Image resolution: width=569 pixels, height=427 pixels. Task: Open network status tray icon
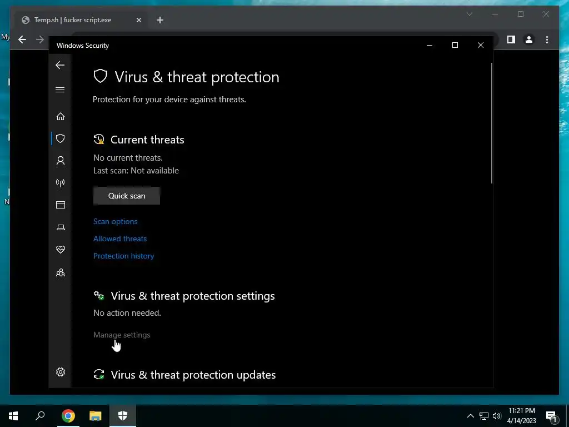coord(484,416)
